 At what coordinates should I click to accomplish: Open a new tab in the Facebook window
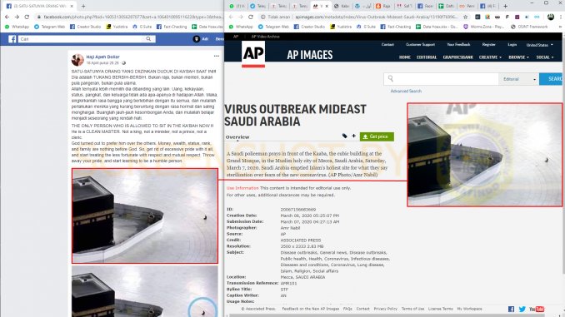83,6
